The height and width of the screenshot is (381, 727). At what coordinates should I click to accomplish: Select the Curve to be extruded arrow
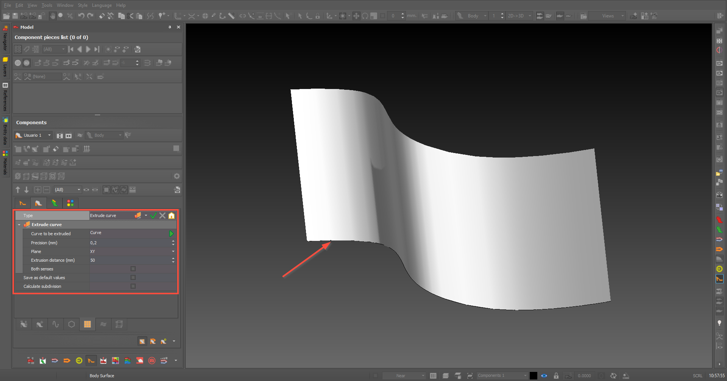(171, 234)
